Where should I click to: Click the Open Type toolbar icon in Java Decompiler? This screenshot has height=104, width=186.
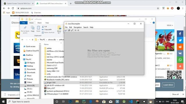[69, 30]
